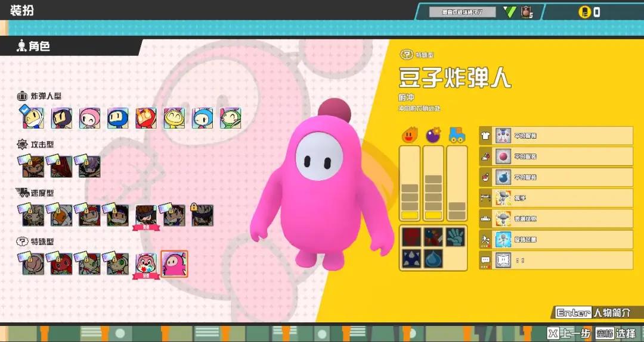Click the coin amount 0

(x=596, y=12)
